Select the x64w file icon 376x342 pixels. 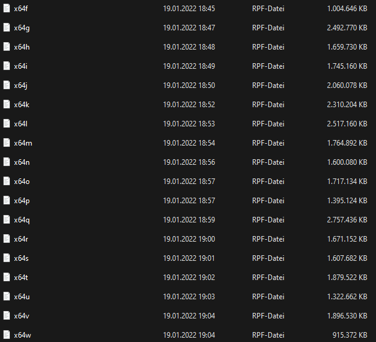point(7,335)
